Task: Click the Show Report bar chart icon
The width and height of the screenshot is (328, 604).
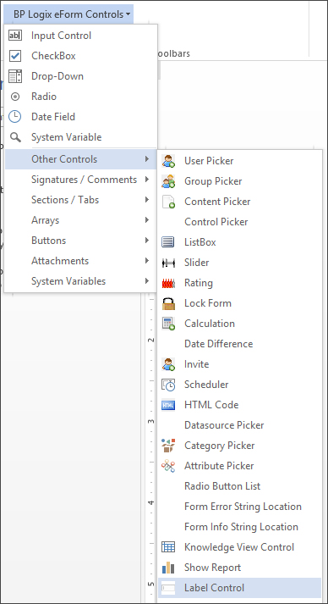Action: pyautogui.click(x=168, y=568)
